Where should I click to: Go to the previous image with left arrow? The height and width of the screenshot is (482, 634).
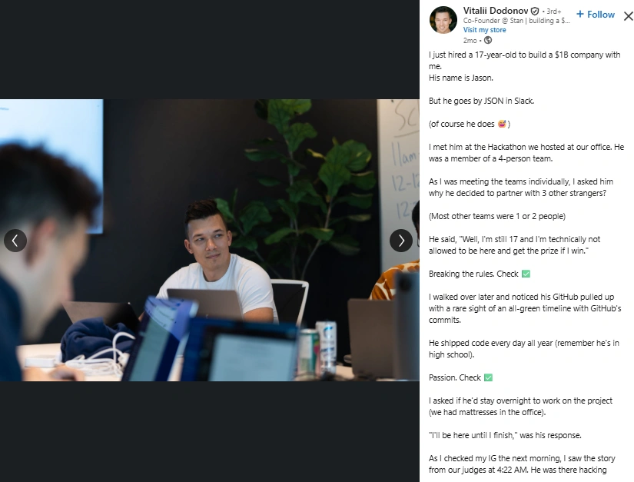(x=15, y=241)
